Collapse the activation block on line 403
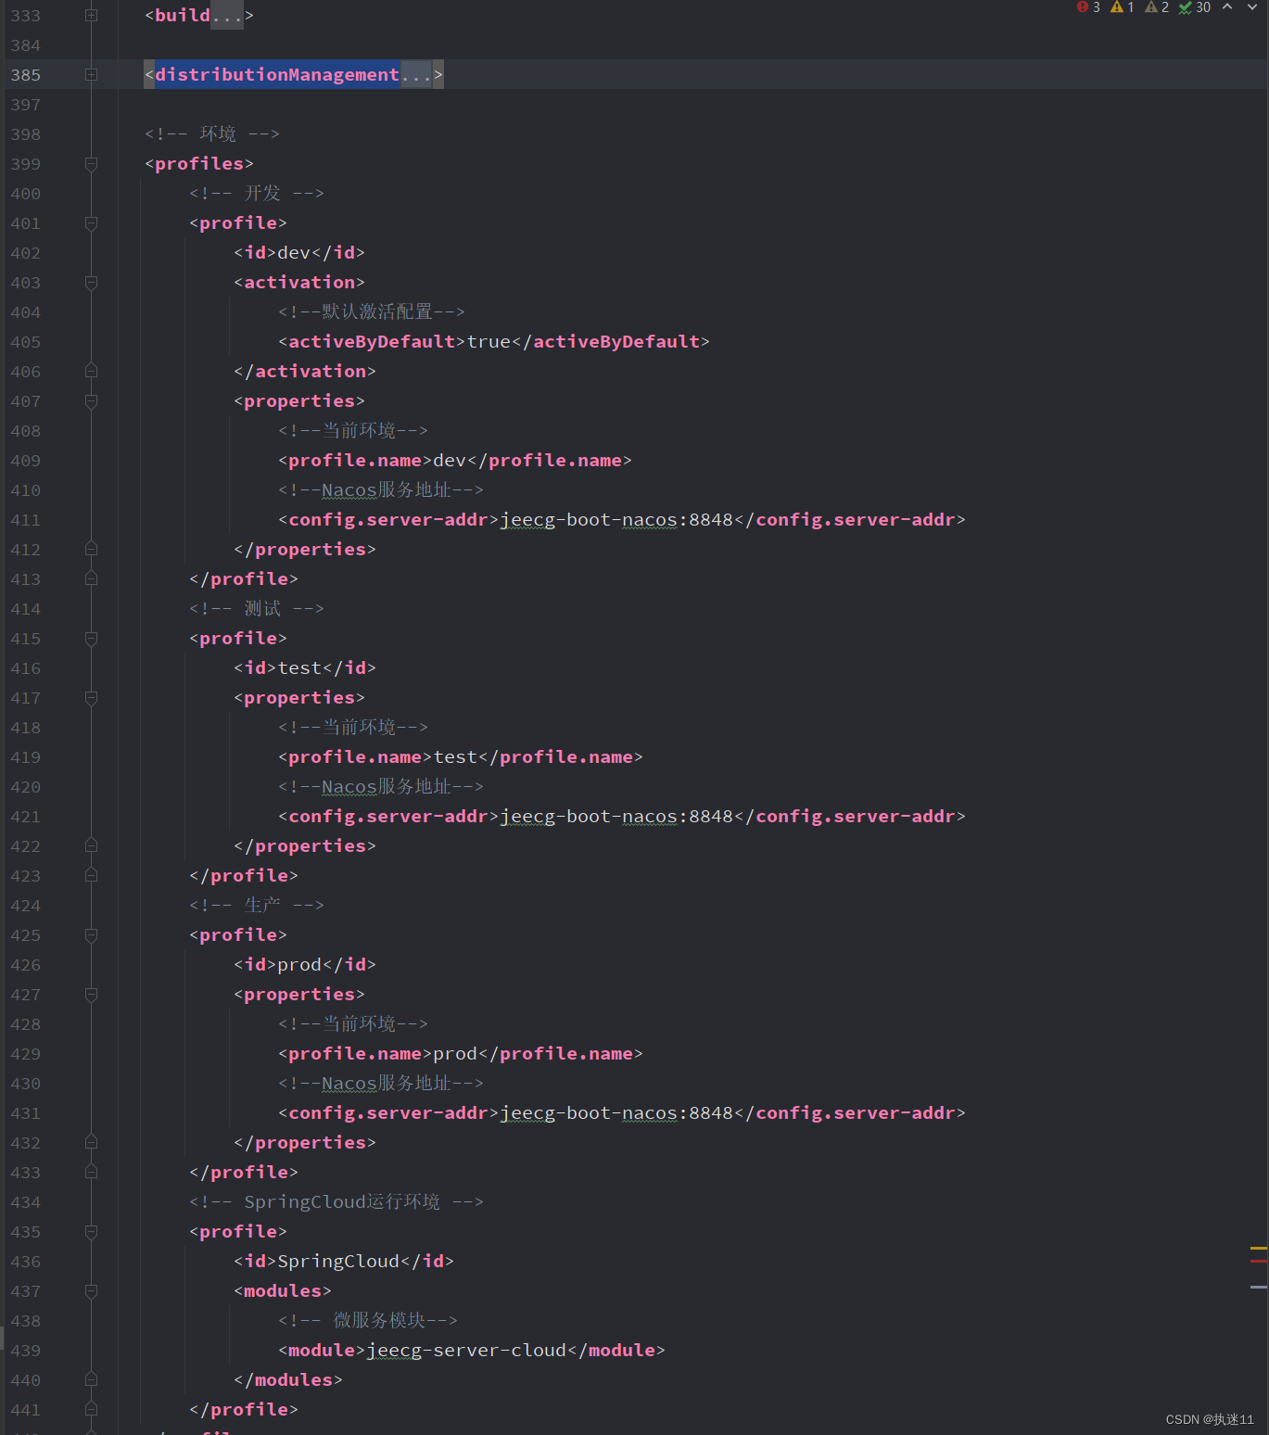Screen dimensions: 1269x1435 pos(91,282)
